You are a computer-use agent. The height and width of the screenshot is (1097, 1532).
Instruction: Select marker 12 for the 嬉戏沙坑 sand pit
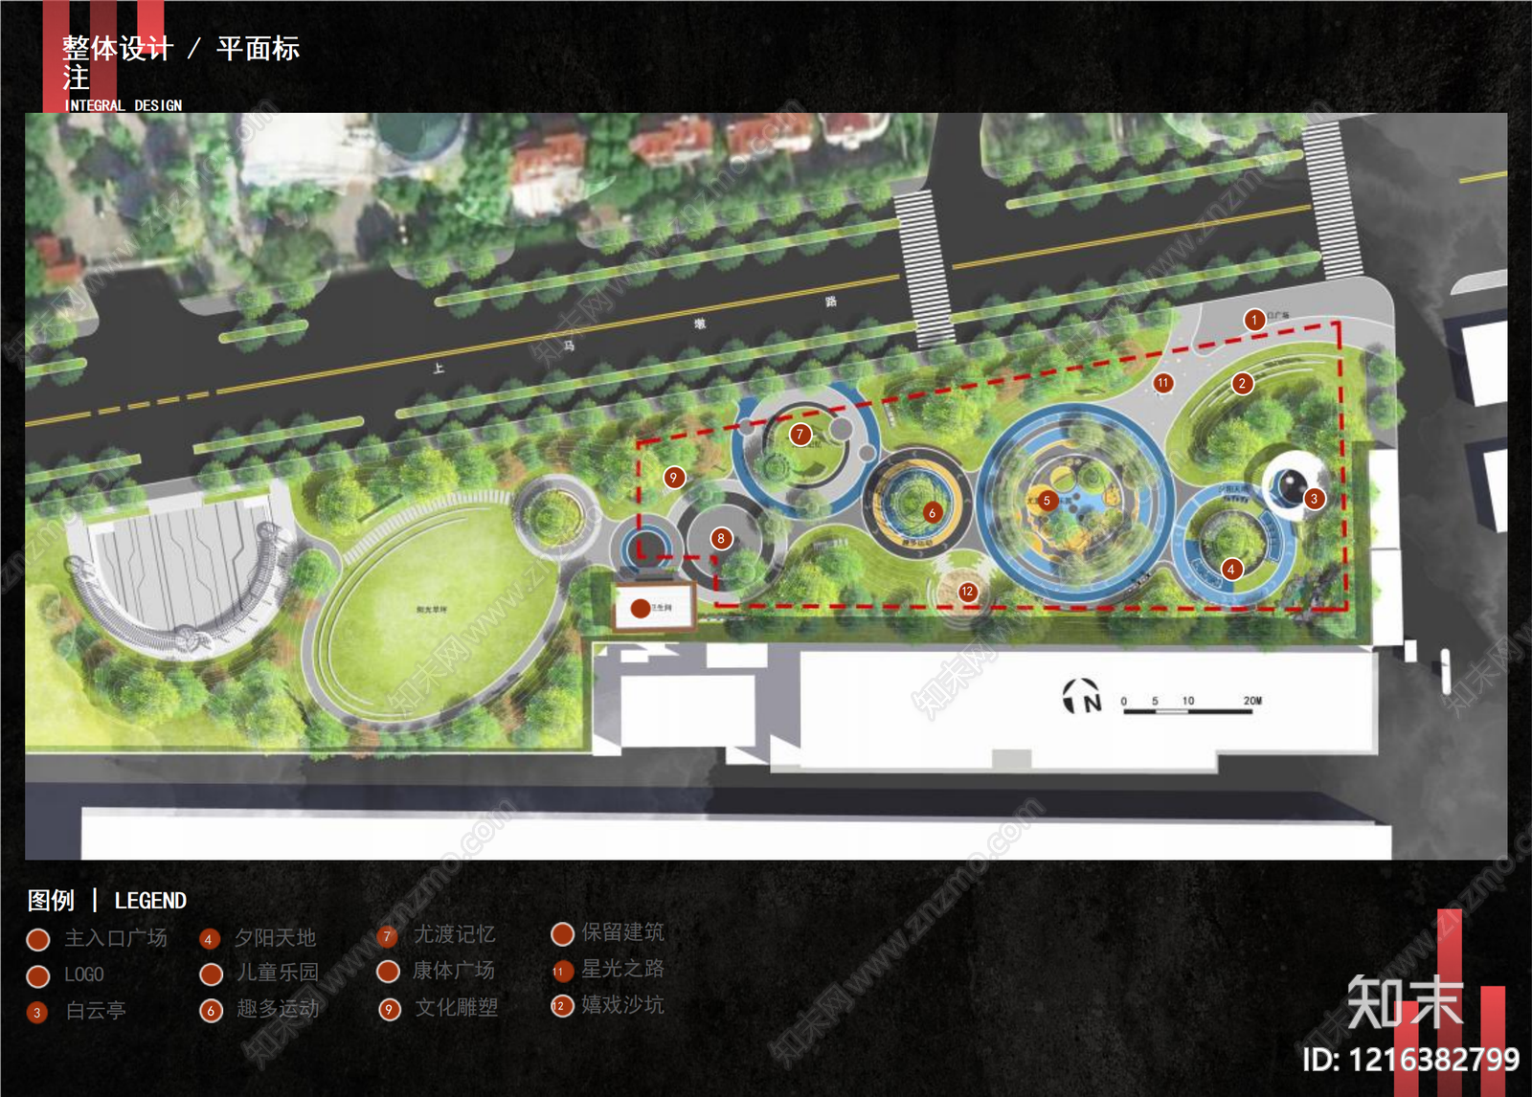966,591
